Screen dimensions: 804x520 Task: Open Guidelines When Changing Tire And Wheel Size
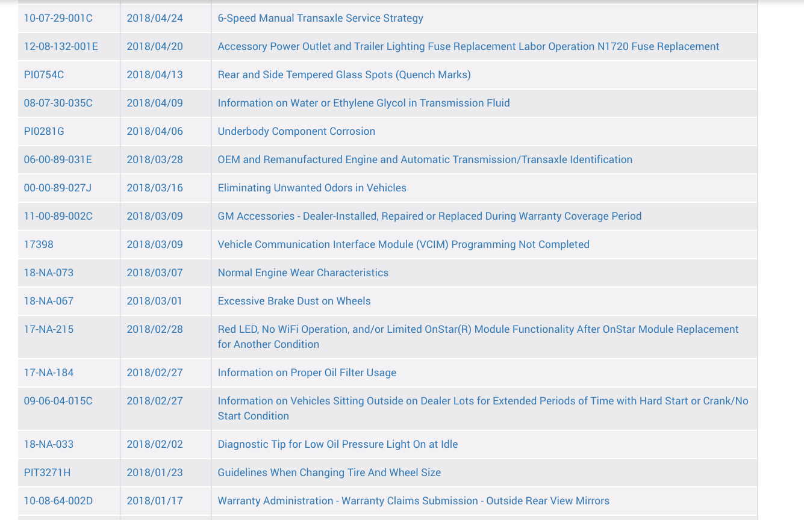click(329, 472)
